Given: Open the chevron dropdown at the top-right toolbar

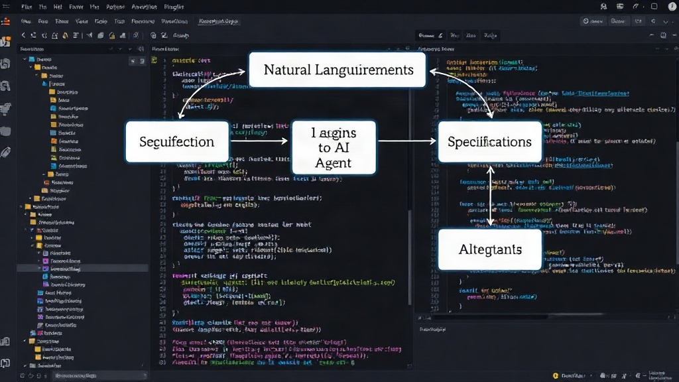Looking at the screenshot, I should click(664, 21).
